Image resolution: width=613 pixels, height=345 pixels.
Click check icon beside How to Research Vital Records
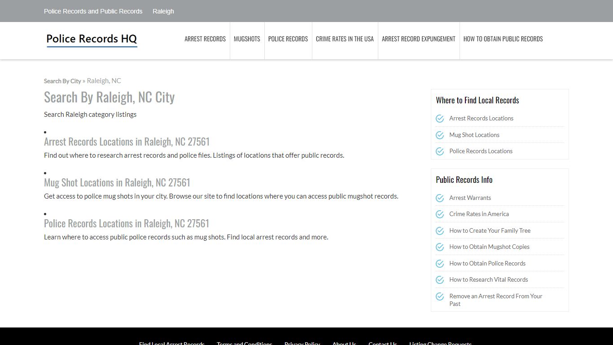[x=440, y=280]
